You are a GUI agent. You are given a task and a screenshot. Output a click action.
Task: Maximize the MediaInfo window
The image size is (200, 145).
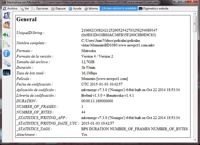(x=183, y=1)
